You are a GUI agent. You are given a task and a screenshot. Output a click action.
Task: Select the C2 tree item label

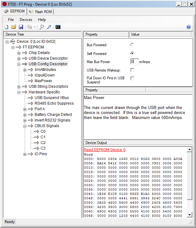pyautogui.click(x=43, y=143)
